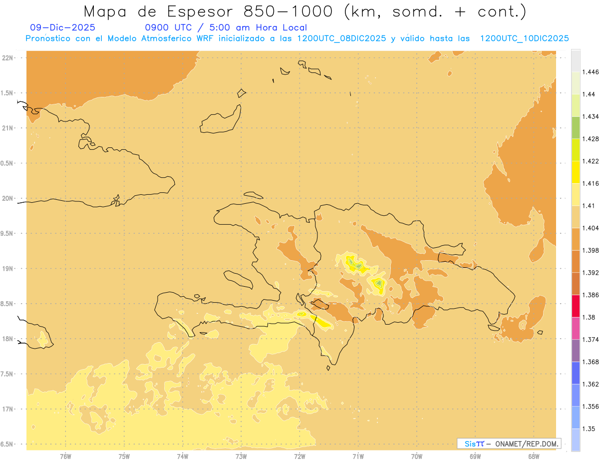Click the legend value "1.44"

[589, 94]
